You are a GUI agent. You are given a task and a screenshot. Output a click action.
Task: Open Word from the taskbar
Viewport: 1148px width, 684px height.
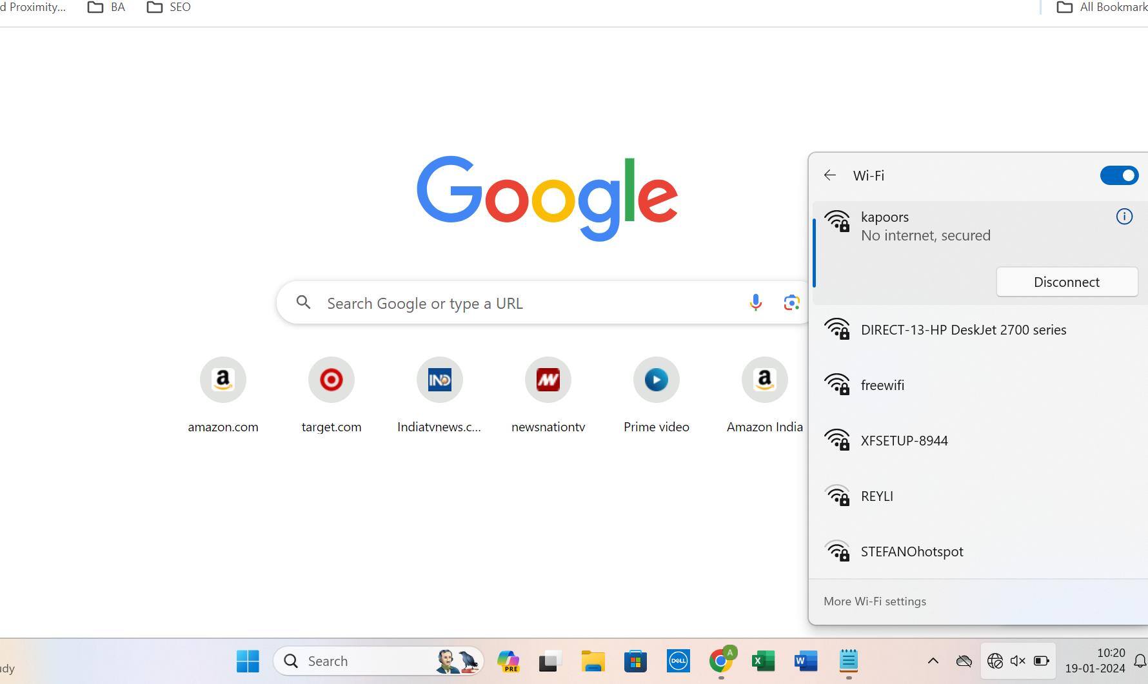(x=806, y=661)
